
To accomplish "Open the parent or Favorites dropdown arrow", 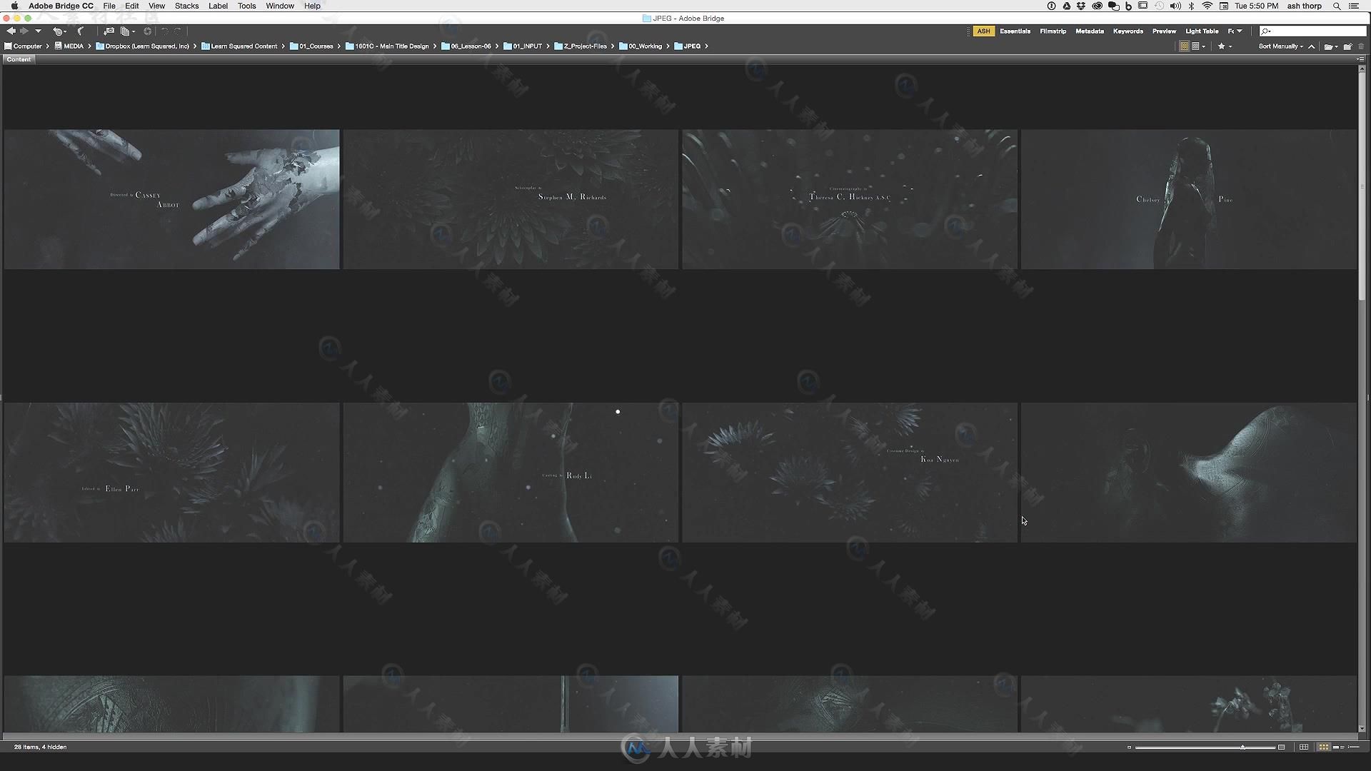I will pos(38,31).
